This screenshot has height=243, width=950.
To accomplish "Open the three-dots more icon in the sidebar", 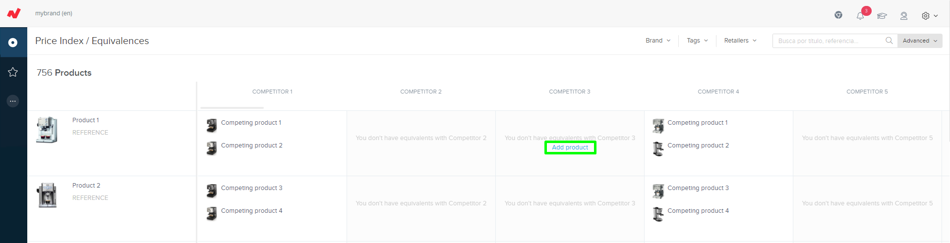I will coord(13,101).
